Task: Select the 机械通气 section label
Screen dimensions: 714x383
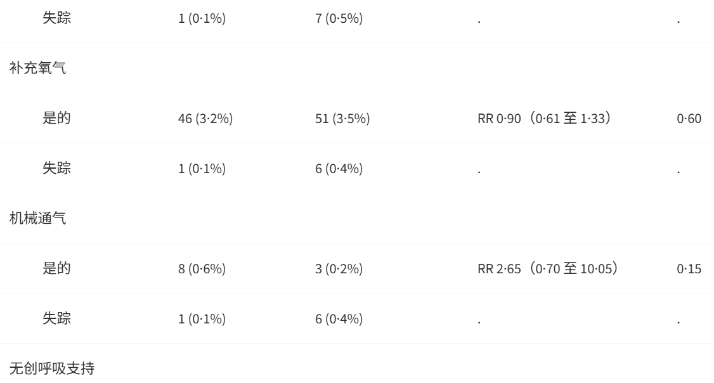Action: (x=38, y=218)
